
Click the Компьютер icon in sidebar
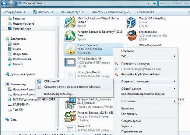tap(7, 84)
